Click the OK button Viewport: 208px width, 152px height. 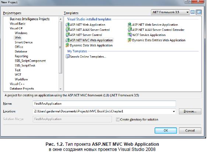pyautogui.click(x=166, y=131)
